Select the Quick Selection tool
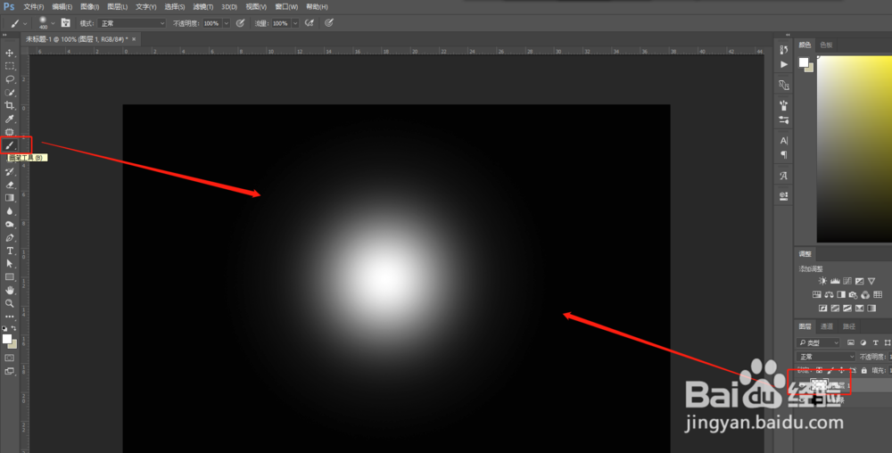 click(x=10, y=92)
